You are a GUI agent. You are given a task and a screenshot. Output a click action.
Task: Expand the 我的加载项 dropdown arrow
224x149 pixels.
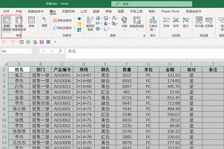click(75, 28)
